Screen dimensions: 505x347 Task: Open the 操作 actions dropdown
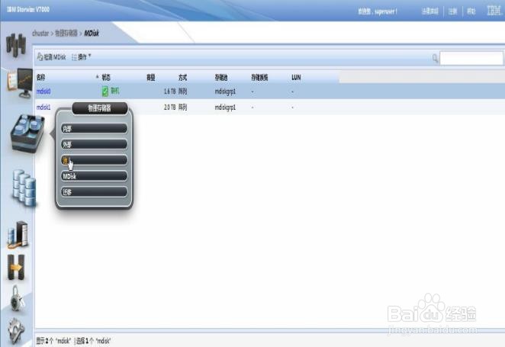point(81,57)
